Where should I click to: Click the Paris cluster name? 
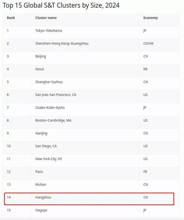pos(39,172)
